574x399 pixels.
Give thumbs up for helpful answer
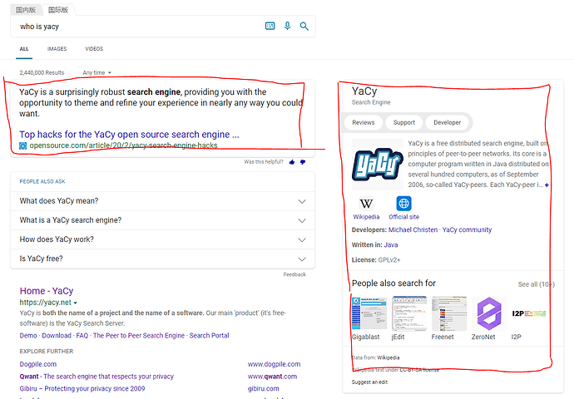(292, 162)
